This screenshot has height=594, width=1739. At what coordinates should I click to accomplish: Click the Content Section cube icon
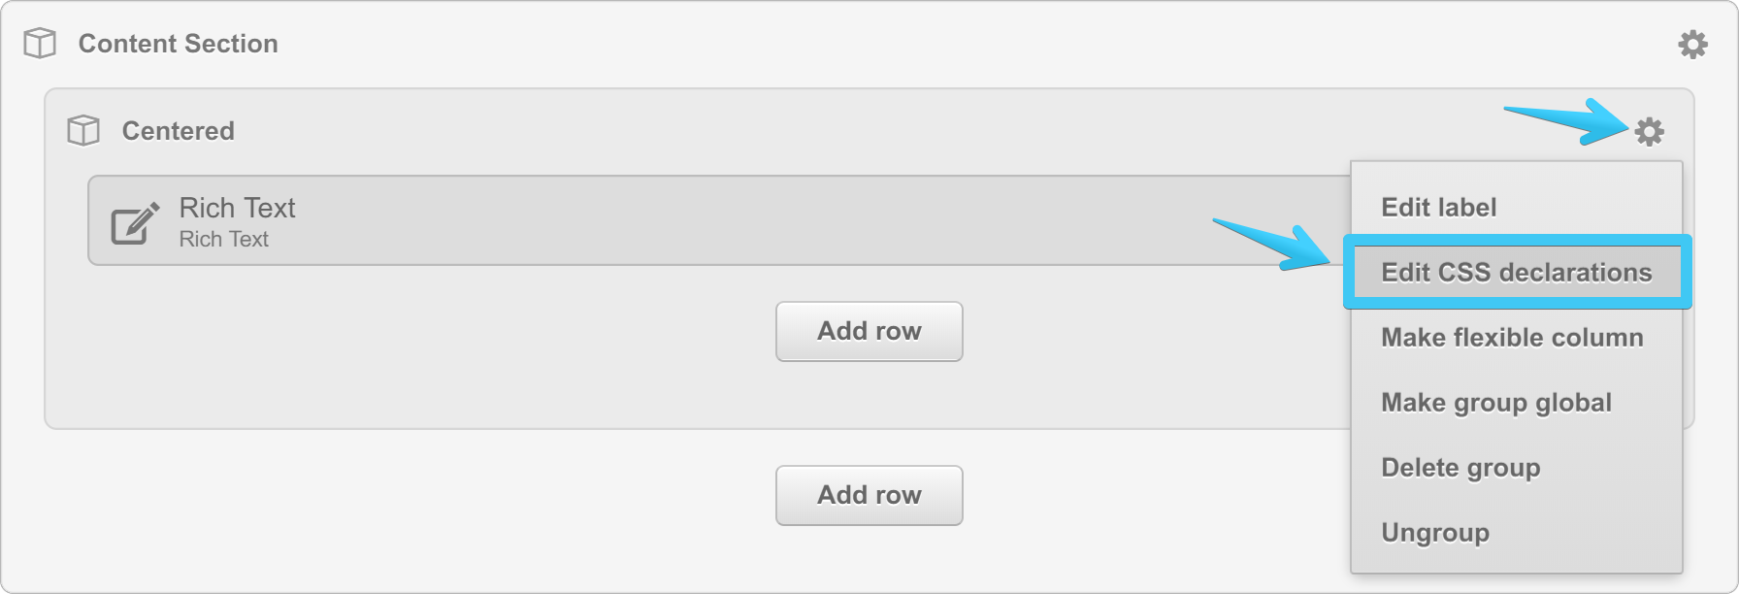(40, 44)
